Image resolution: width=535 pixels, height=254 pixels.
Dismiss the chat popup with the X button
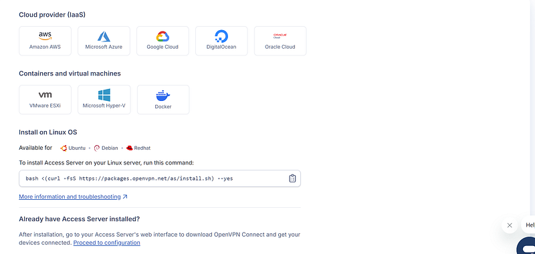click(x=510, y=225)
